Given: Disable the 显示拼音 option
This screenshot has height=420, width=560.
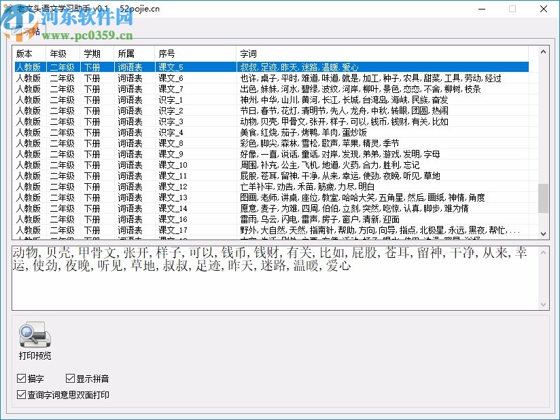Looking at the screenshot, I should [70, 379].
